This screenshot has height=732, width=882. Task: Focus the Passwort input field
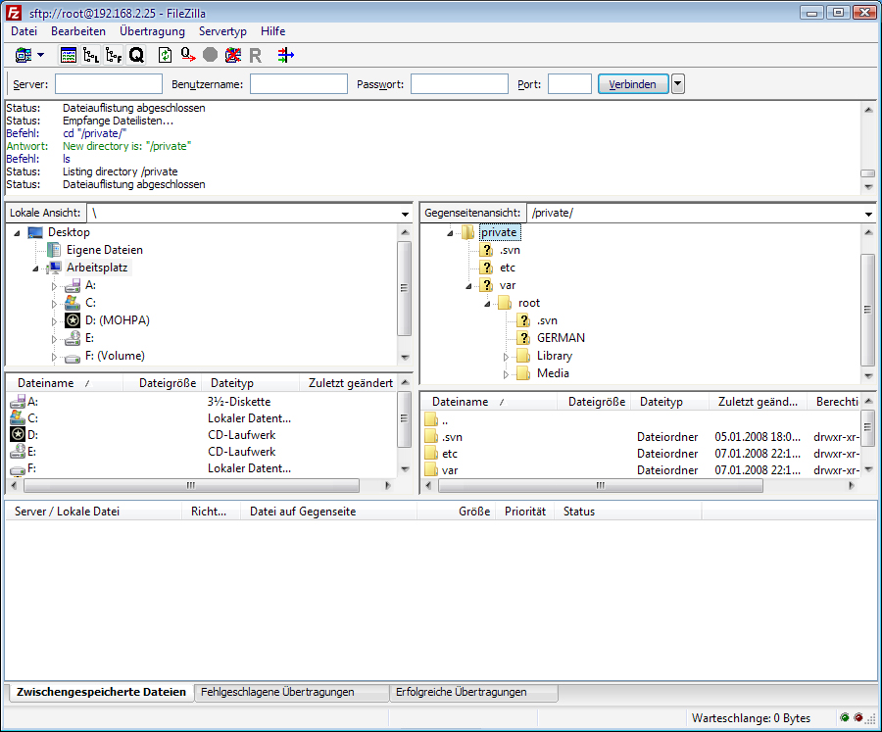pos(460,84)
